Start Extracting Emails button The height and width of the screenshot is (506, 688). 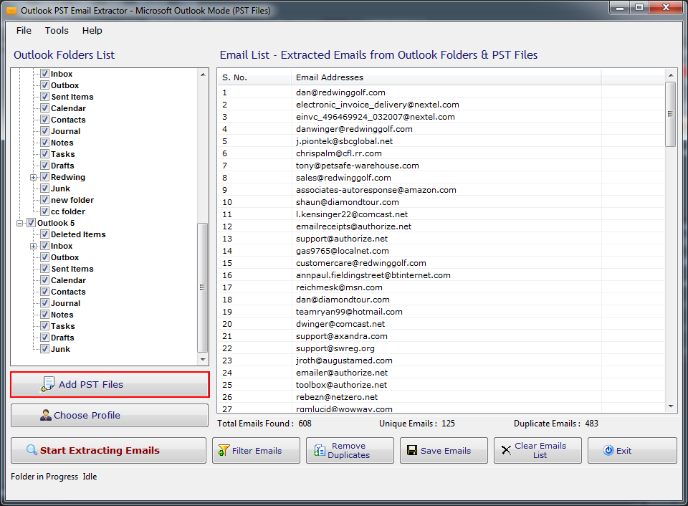click(x=108, y=450)
